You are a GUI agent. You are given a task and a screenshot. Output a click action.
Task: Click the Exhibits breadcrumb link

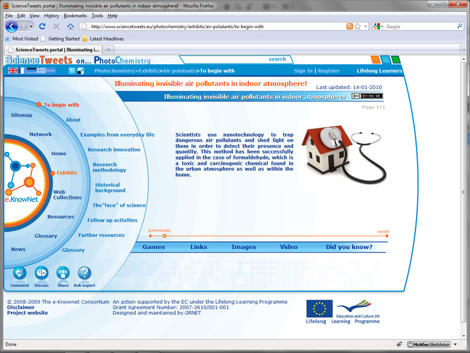click(x=149, y=71)
